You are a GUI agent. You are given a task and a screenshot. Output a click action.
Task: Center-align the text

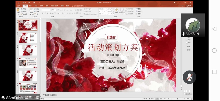pyautogui.click(x=70, y=13)
